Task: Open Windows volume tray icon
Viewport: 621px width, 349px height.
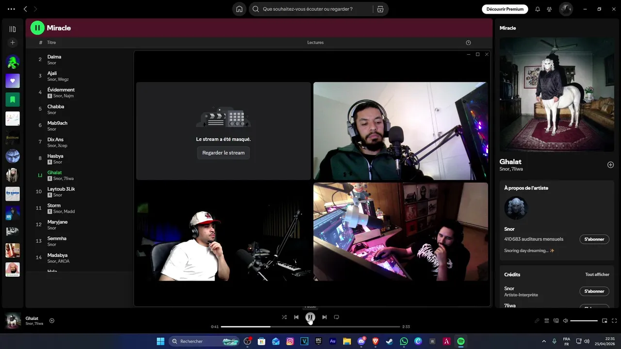Action: coord(587,341)
